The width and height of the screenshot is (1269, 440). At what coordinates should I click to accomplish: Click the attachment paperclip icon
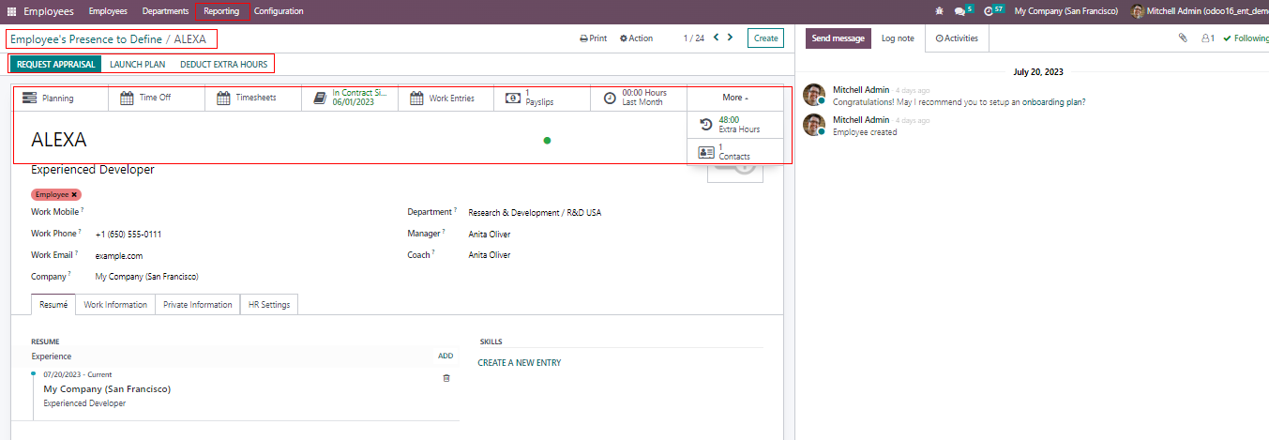point(1184,38)
